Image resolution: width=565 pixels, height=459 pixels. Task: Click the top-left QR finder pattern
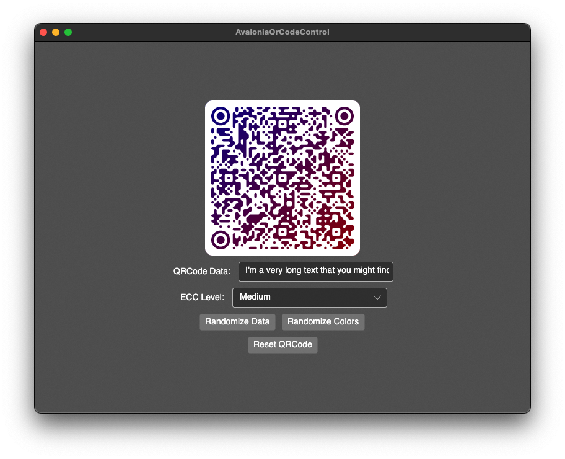click(221, 116)
